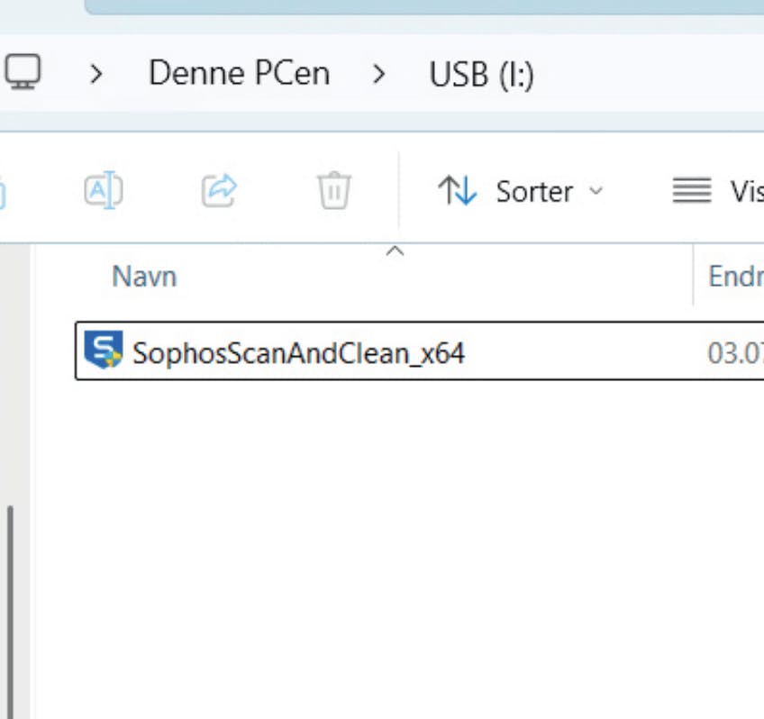Expand the chevron before Denne PCen
Screen dimensions: 764x719
pyautogui.click(x=96, y=74)
